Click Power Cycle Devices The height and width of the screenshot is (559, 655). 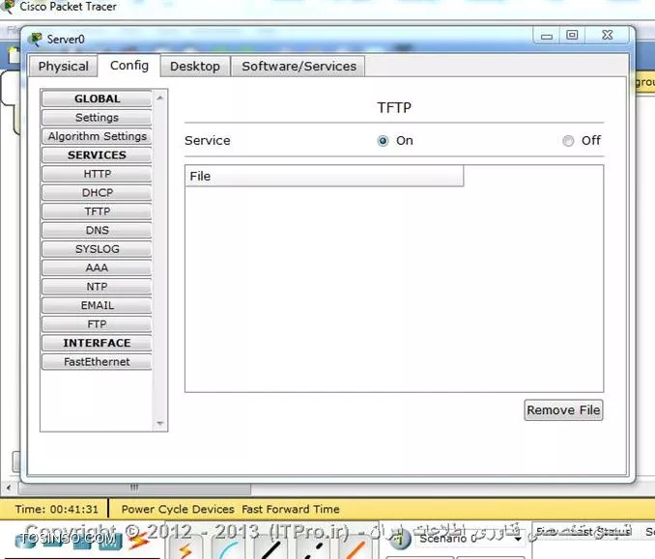click(178, 510)
